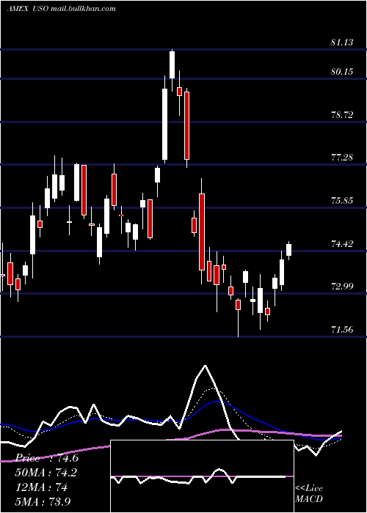Click the <<Live MACD label
Image resolution: width=367 pixels, height=513 pixels.
click(x=309, y=494)
